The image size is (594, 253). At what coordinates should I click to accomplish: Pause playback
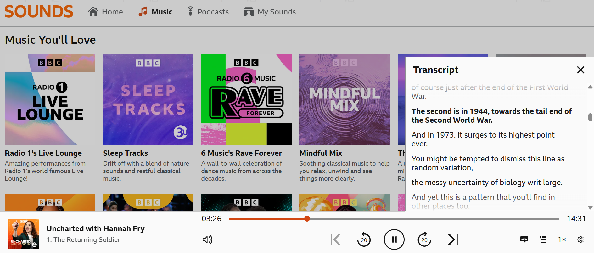[x=394, y=240]
